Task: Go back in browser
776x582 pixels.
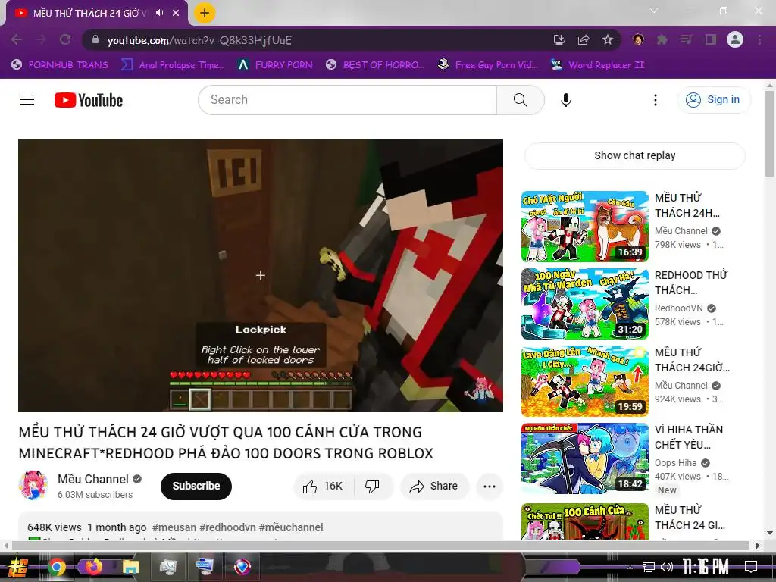Action: click(17, 39)
